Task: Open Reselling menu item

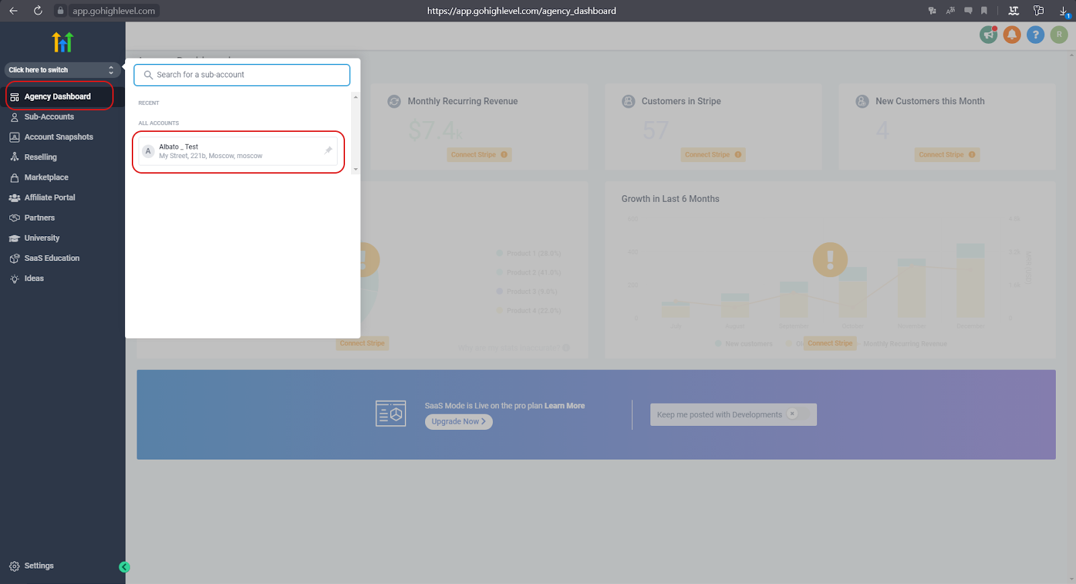Action: pyautogui.click(x=40, y=157)
